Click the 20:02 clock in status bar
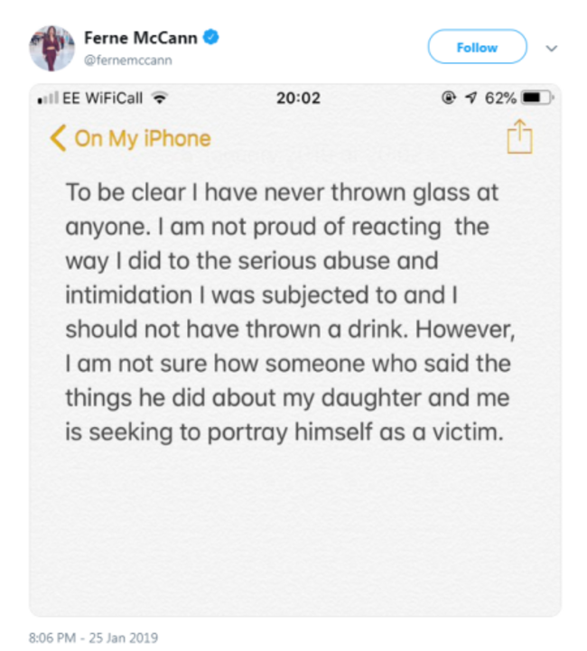 298,98
